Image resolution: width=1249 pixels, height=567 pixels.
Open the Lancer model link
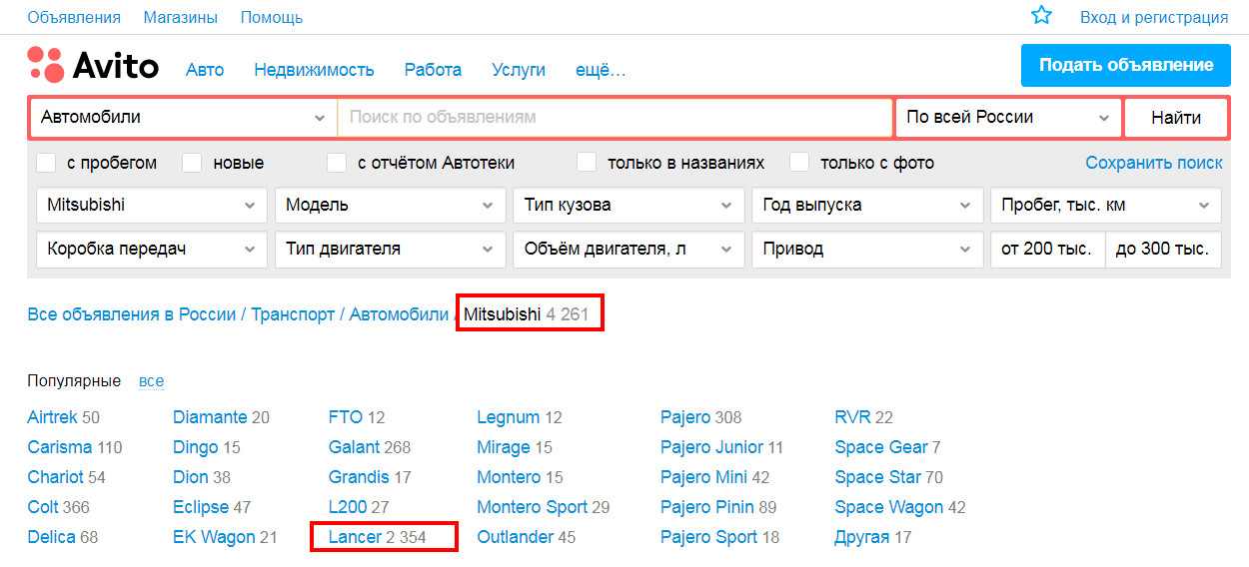355,537
